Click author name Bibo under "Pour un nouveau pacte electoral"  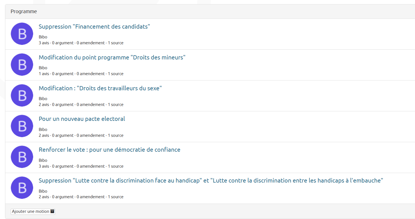(43, 130)
